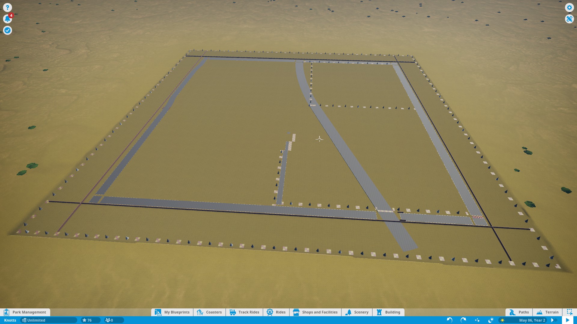Open the Help question mark button
The width and height of the screenshot is (577, 324).
[8, 7]
